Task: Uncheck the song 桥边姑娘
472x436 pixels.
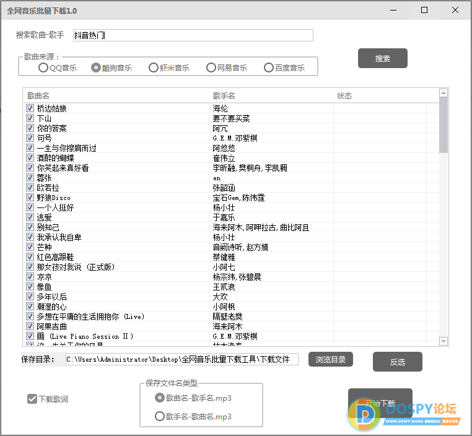Action: [x=30, y=108]
